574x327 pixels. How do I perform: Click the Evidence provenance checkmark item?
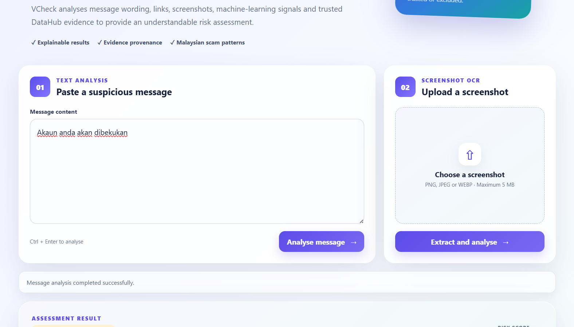pyautogui.click(x=130, y=43)
